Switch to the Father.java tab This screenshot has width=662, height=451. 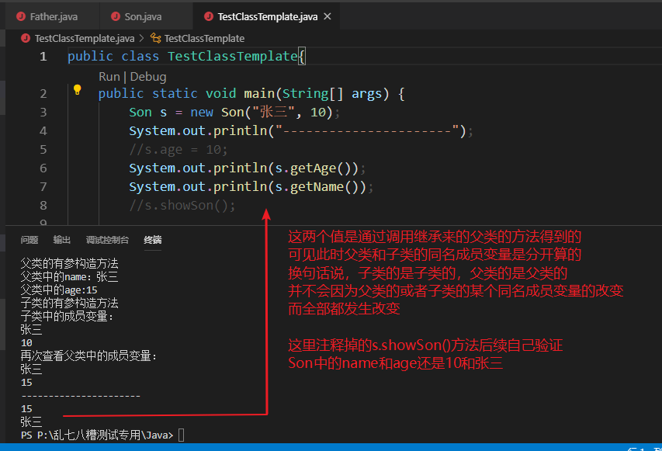coord(54,16)
